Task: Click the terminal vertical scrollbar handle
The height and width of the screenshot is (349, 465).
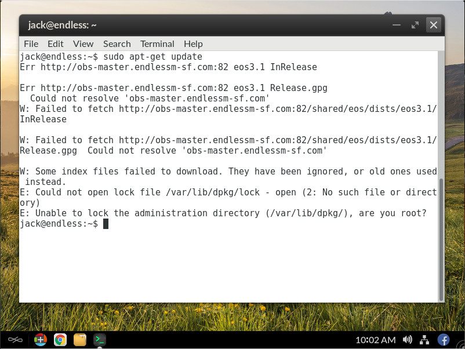Action: pos(441,239)
